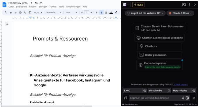Open sidebar screen capture layout icon
Image resolution: width=198 pixels, height=107 pixels.
(184, 5)
